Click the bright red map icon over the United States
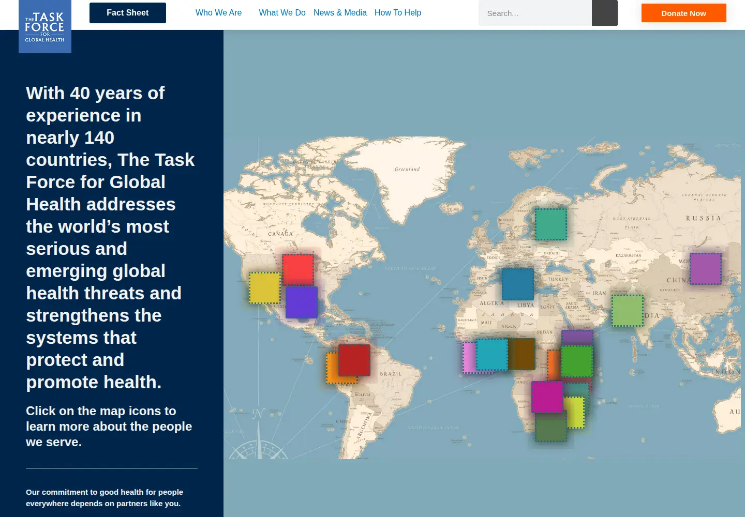This screenshot has width=745, height=517. tap(298, 269)
